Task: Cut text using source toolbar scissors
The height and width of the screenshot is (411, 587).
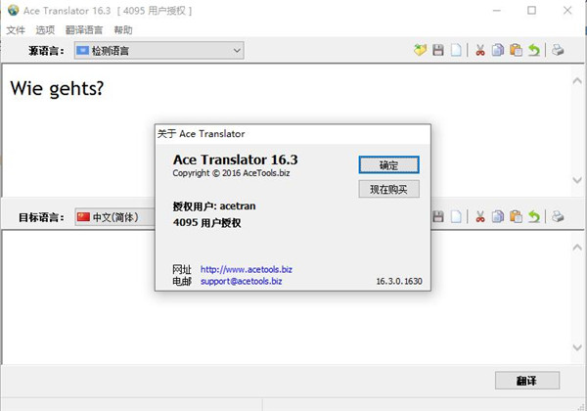Action: [x=480, y=50]
